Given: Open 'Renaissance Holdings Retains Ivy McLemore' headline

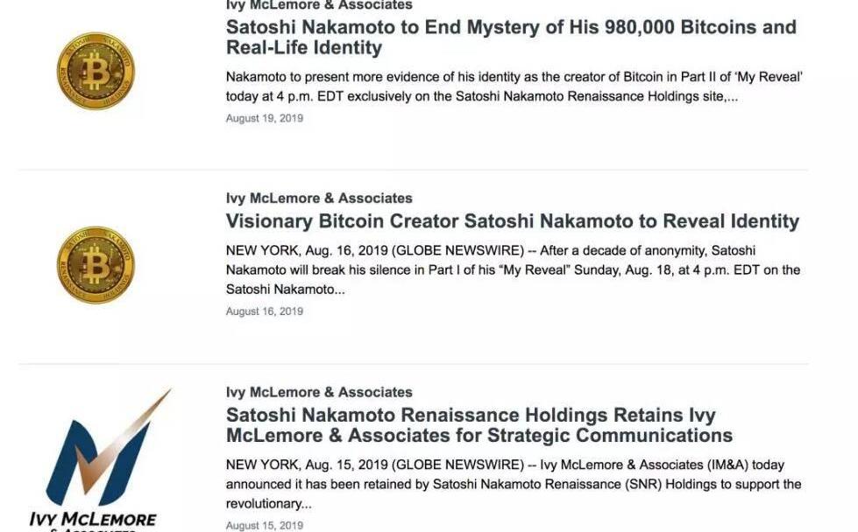Looking at the screenshot, I should coord(479,425).
